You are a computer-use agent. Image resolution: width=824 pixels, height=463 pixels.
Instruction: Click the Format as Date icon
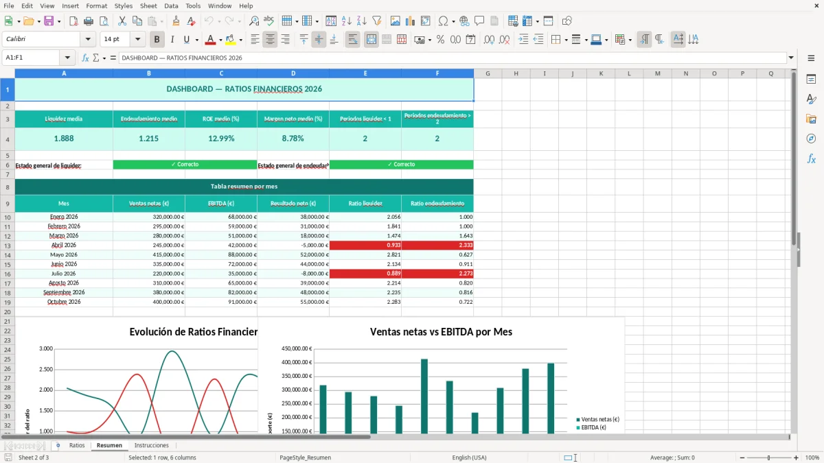(x=470, y=40)
